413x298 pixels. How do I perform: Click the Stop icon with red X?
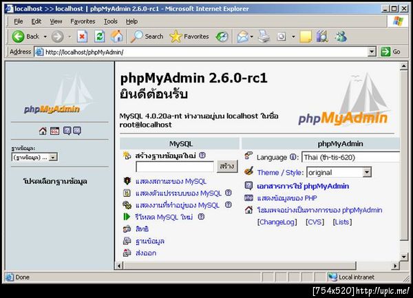click(x=82, y=36)
